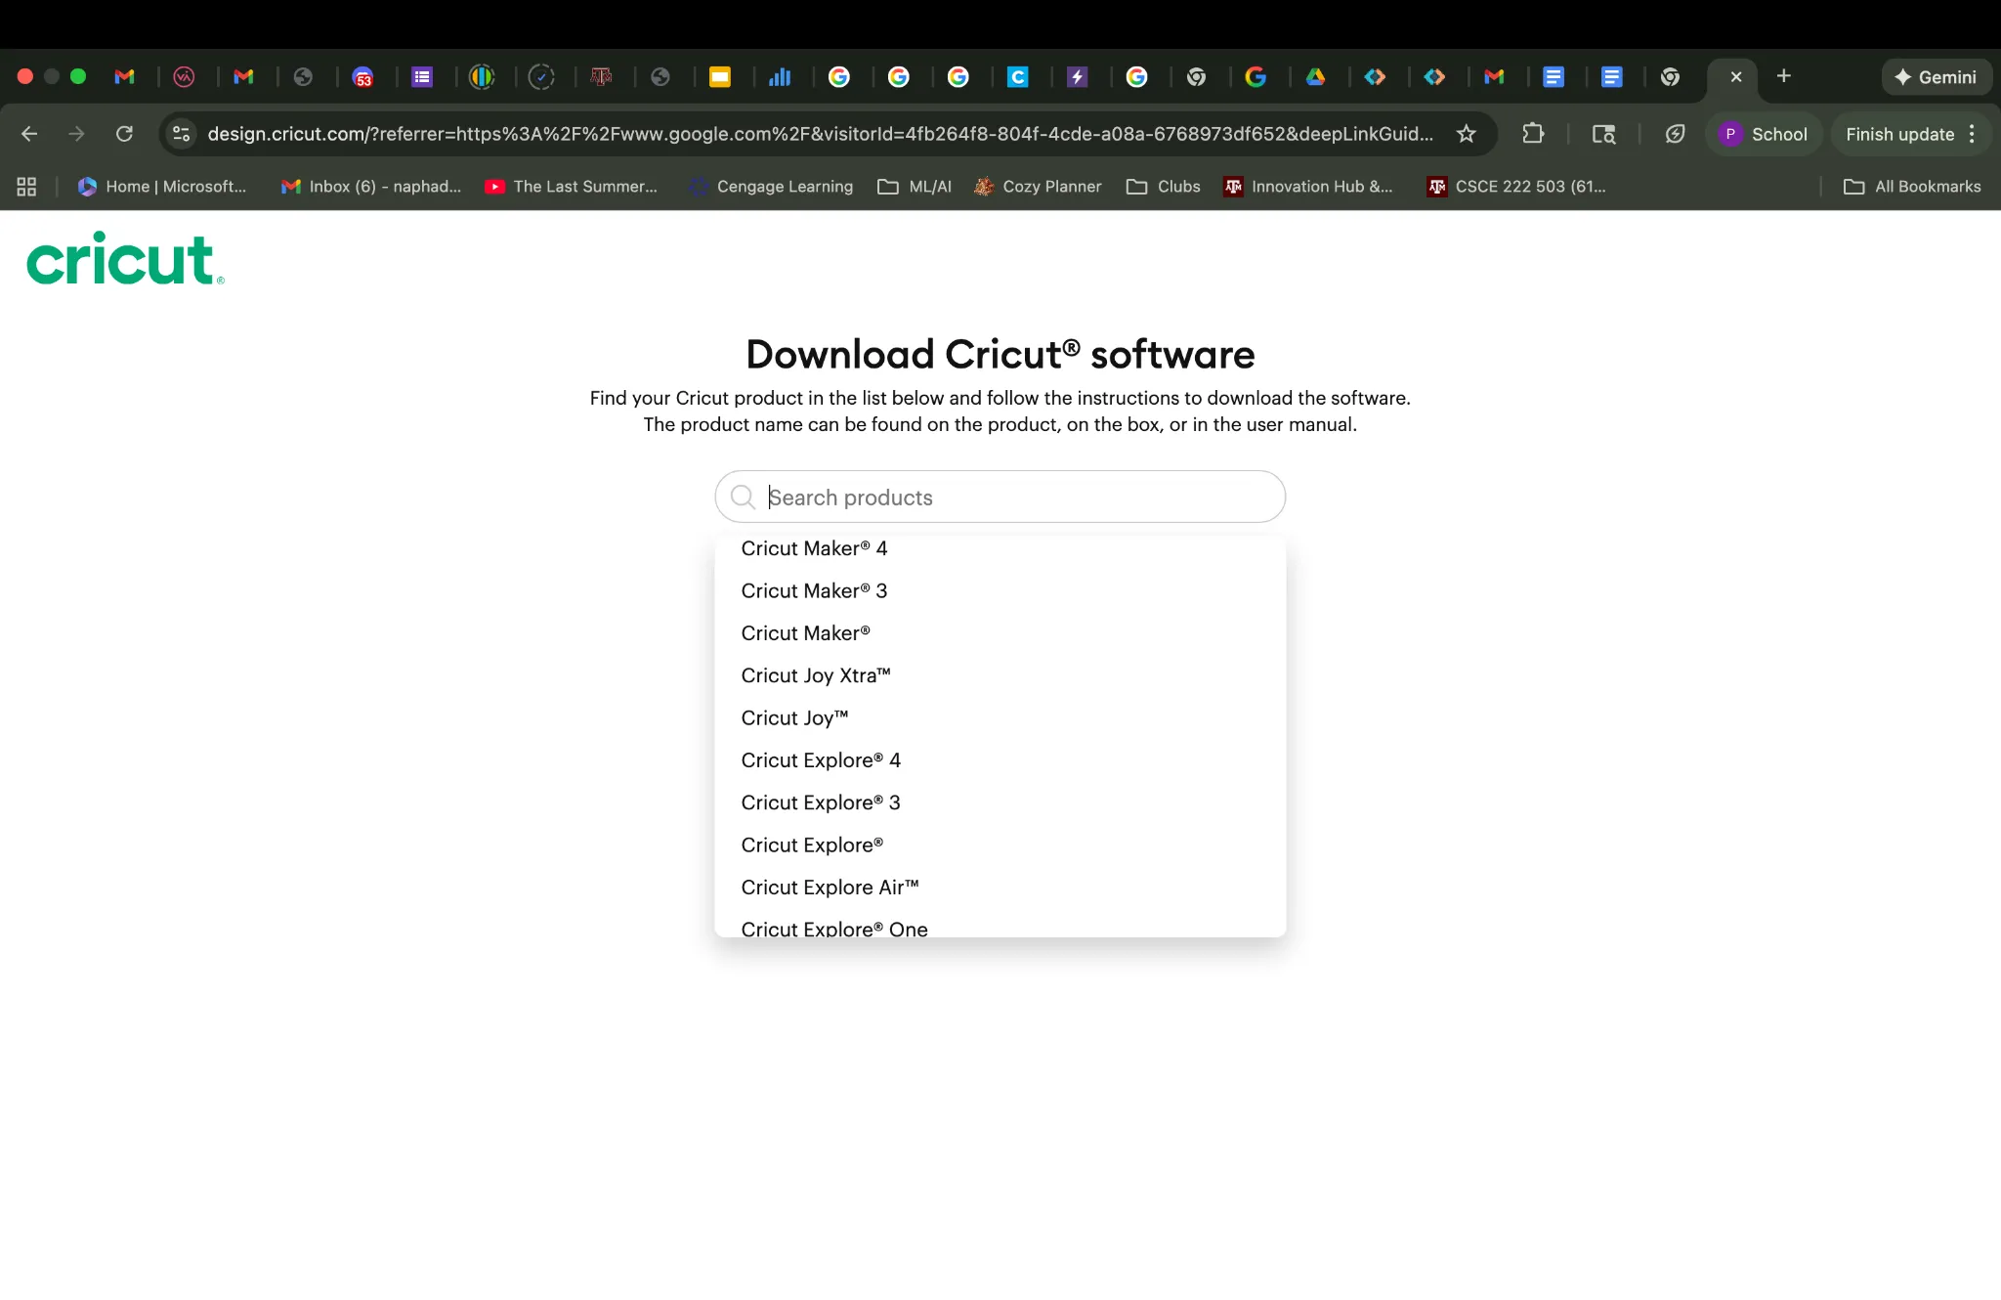Open the apps grid in bookmarks bar
Image resolution: width=2001 pixels, height=1300 pixels.
point(26,187)
